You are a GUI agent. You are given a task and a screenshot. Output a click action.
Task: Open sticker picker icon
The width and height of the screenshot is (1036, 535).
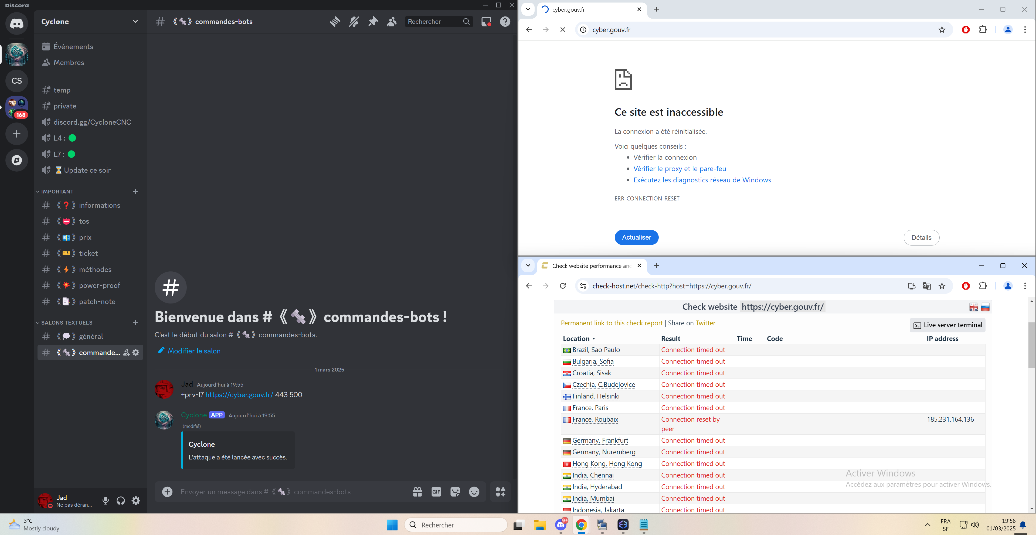click(x=455, y=492)
